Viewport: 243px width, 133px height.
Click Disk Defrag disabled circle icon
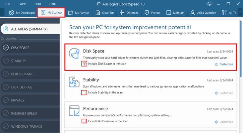pos(6,87)
